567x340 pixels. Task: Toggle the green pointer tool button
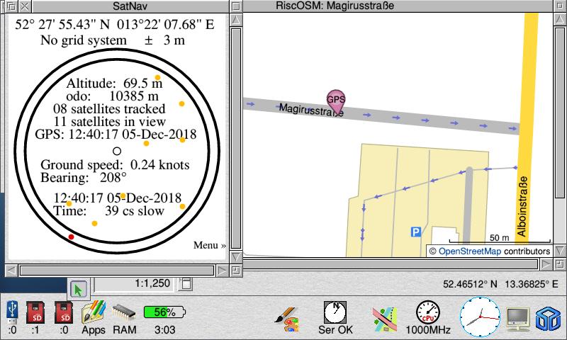[79, 288]
